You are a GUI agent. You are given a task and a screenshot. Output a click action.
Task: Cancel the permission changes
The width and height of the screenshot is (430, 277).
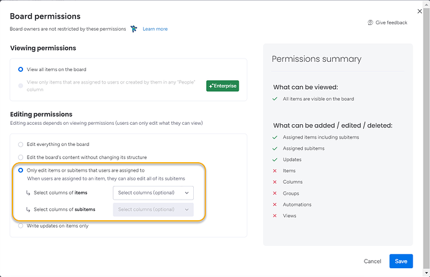tap(372, 261)
